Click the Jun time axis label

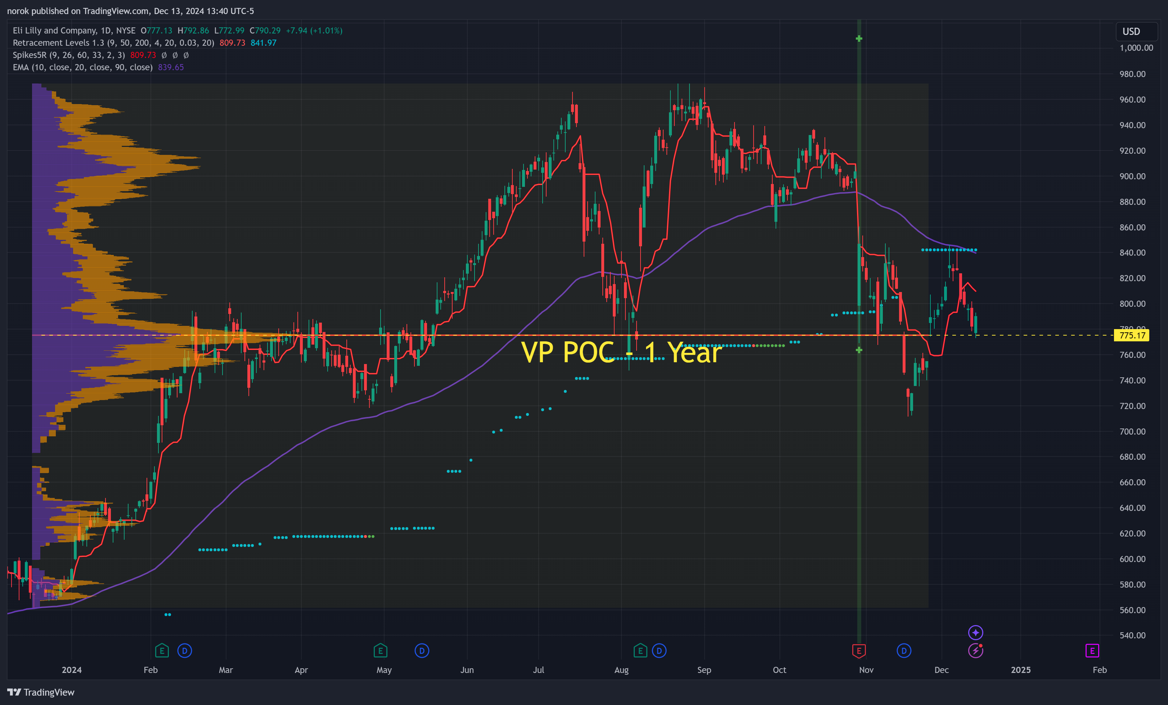coord(467,670)
